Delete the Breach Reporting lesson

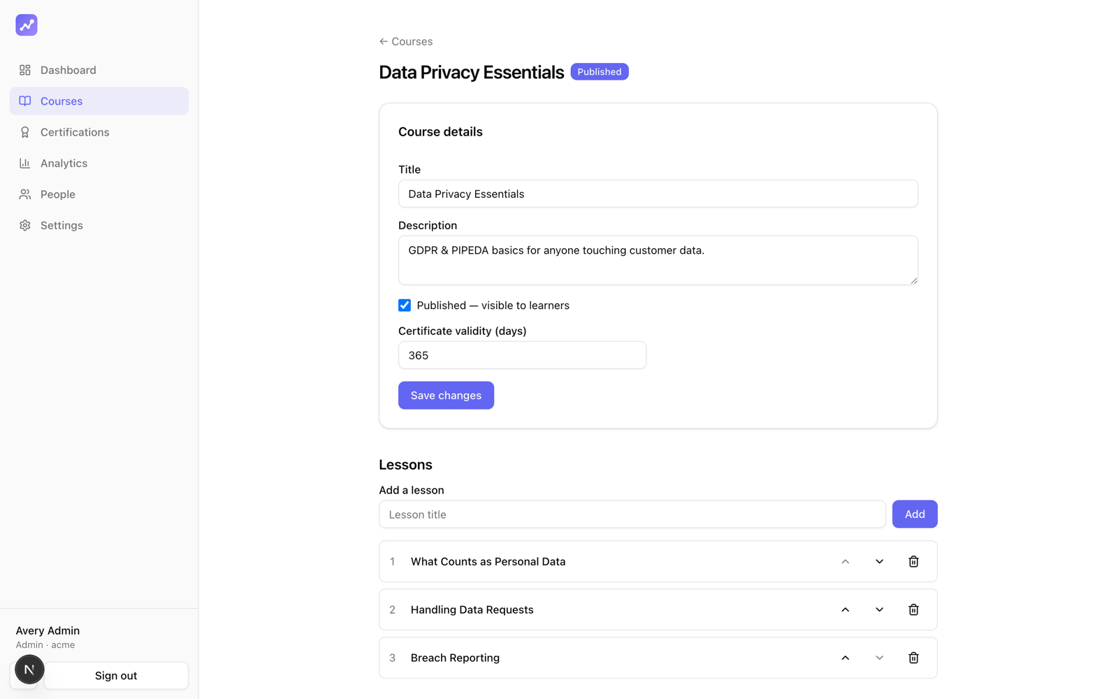coord(913,658)
